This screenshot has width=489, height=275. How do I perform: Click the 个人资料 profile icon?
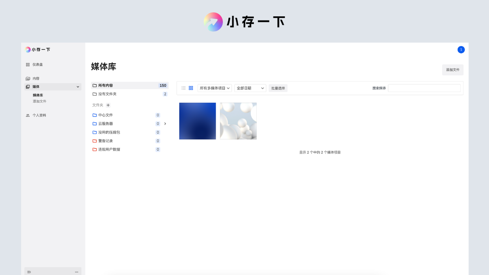[x=28, y=115]
